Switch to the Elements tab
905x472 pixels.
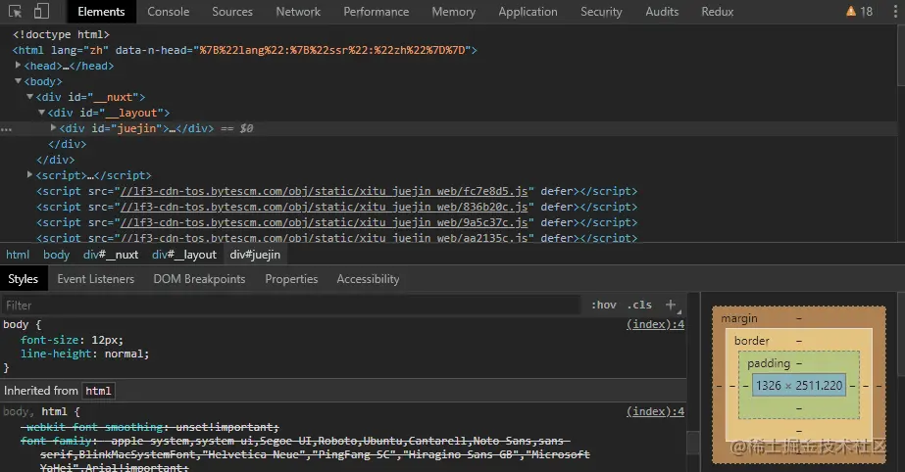pos(101,12)
